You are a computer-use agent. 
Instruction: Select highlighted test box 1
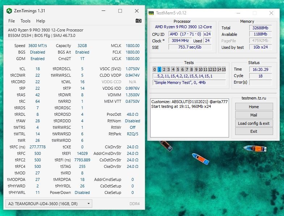pos(160,69)
